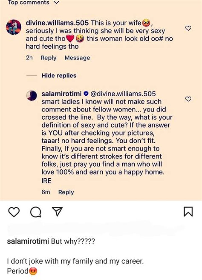
Task: Message divine.williams.505 from the comment
Action: pyautogui.click(x=77, y=58)
